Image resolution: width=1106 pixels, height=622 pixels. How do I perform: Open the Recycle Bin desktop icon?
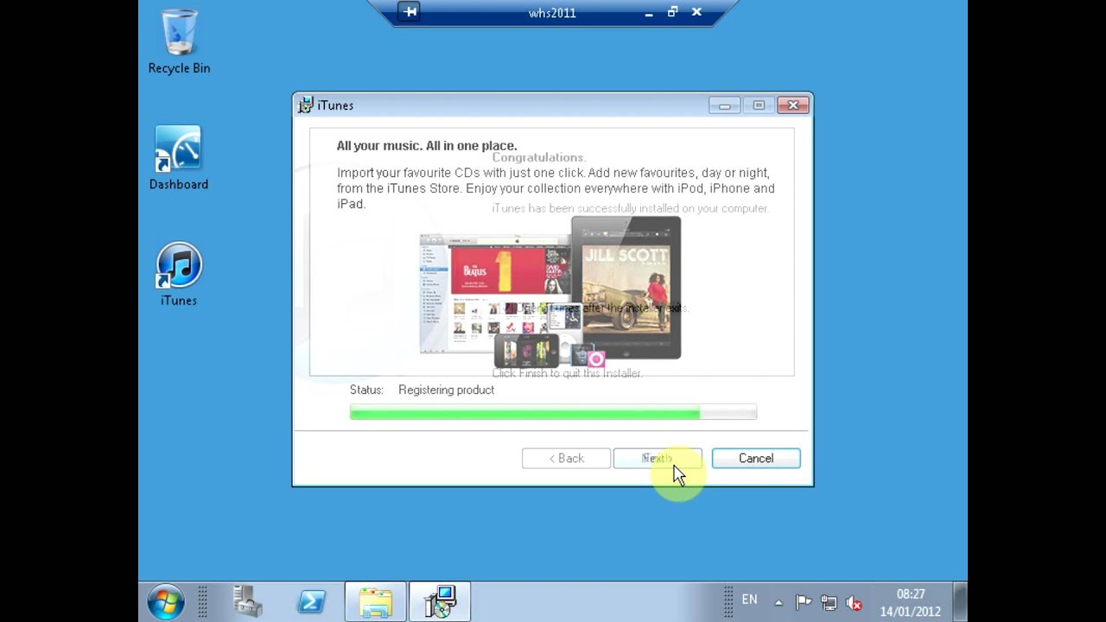tap(179, 41)
